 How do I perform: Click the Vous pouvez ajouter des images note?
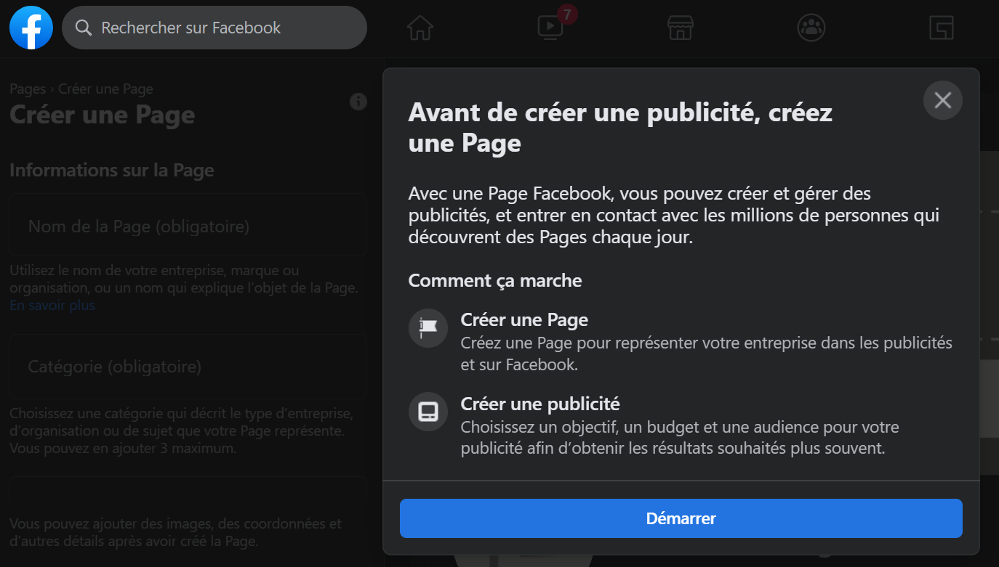click(175, 532)
